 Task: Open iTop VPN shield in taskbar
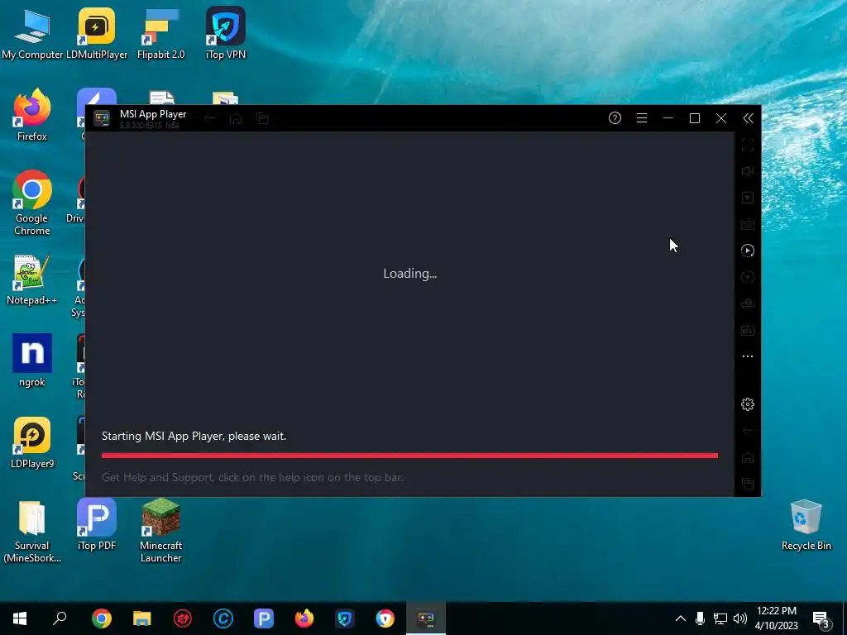(x=345, y=618)
